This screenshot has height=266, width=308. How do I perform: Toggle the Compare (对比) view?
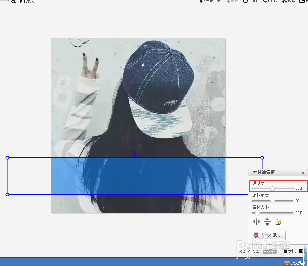tap(289, 251)
